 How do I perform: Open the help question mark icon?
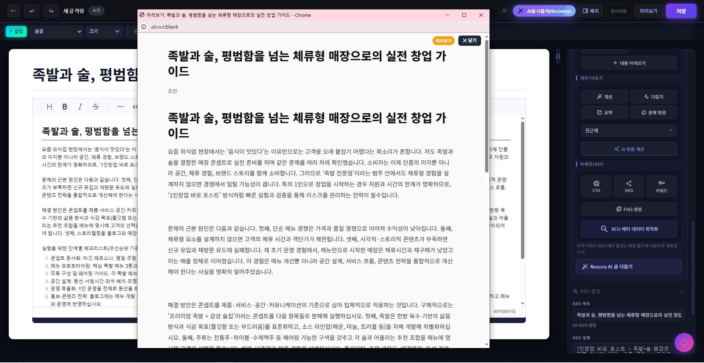pos(504,11)
